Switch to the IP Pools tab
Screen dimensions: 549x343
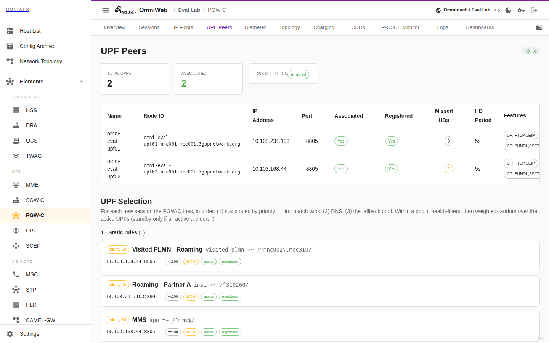183,27
